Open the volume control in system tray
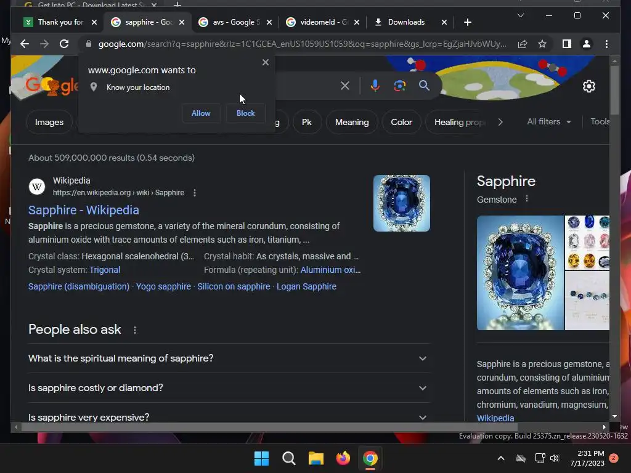Screen dimensions: 631x473 [555, 458]
